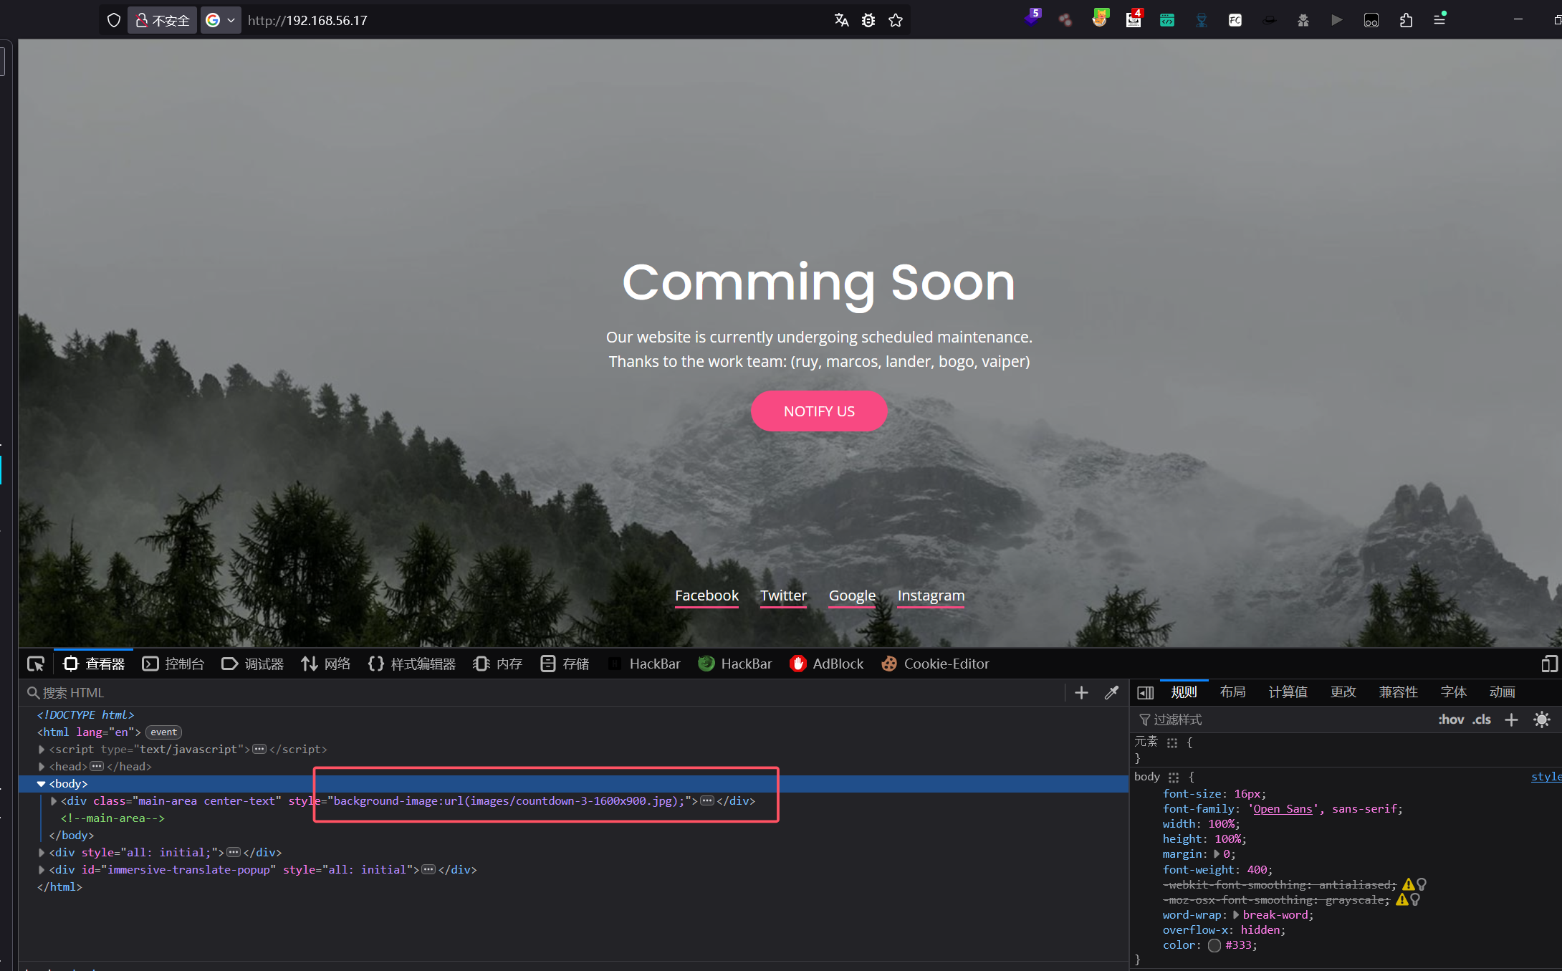Expand the div style all: initial; node
The width and height of the screenshot is (1562, 971).
pyautogui.click(x=42, y=853)
